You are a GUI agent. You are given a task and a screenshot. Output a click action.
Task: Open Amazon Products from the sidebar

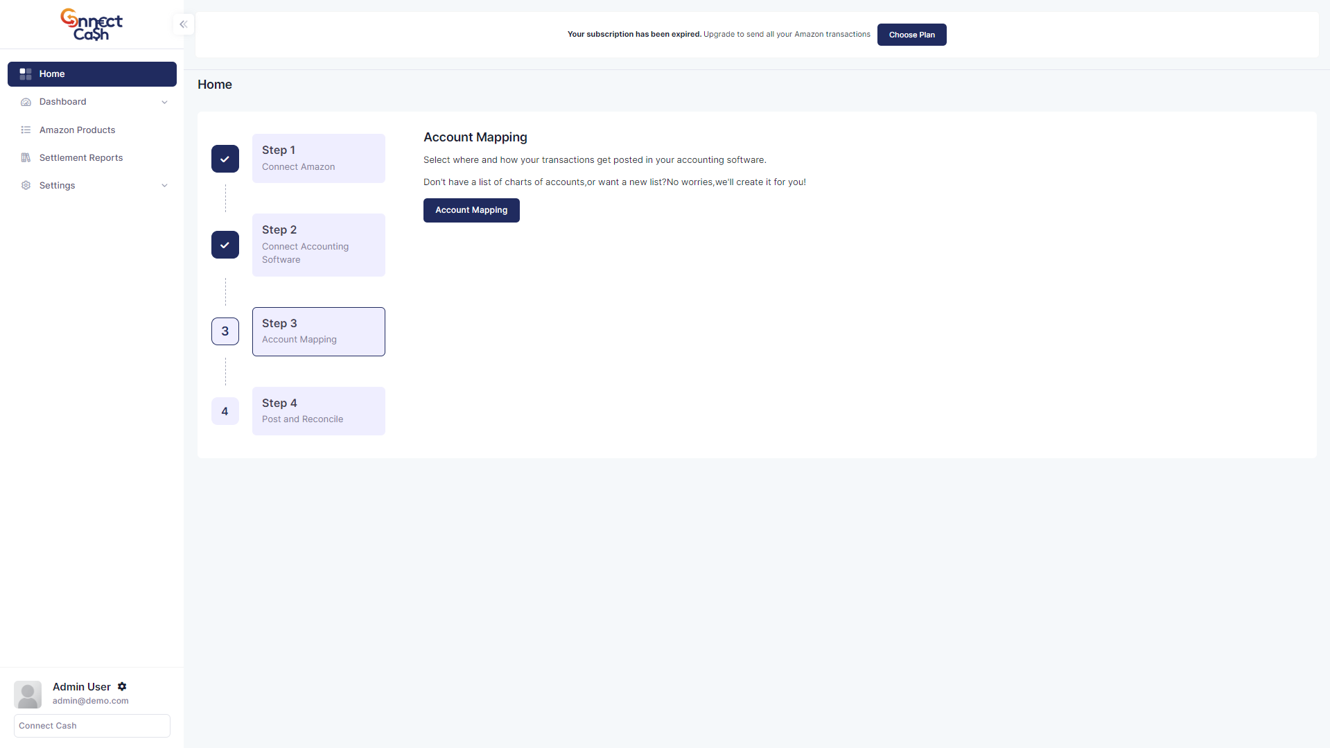coord(77,130)
